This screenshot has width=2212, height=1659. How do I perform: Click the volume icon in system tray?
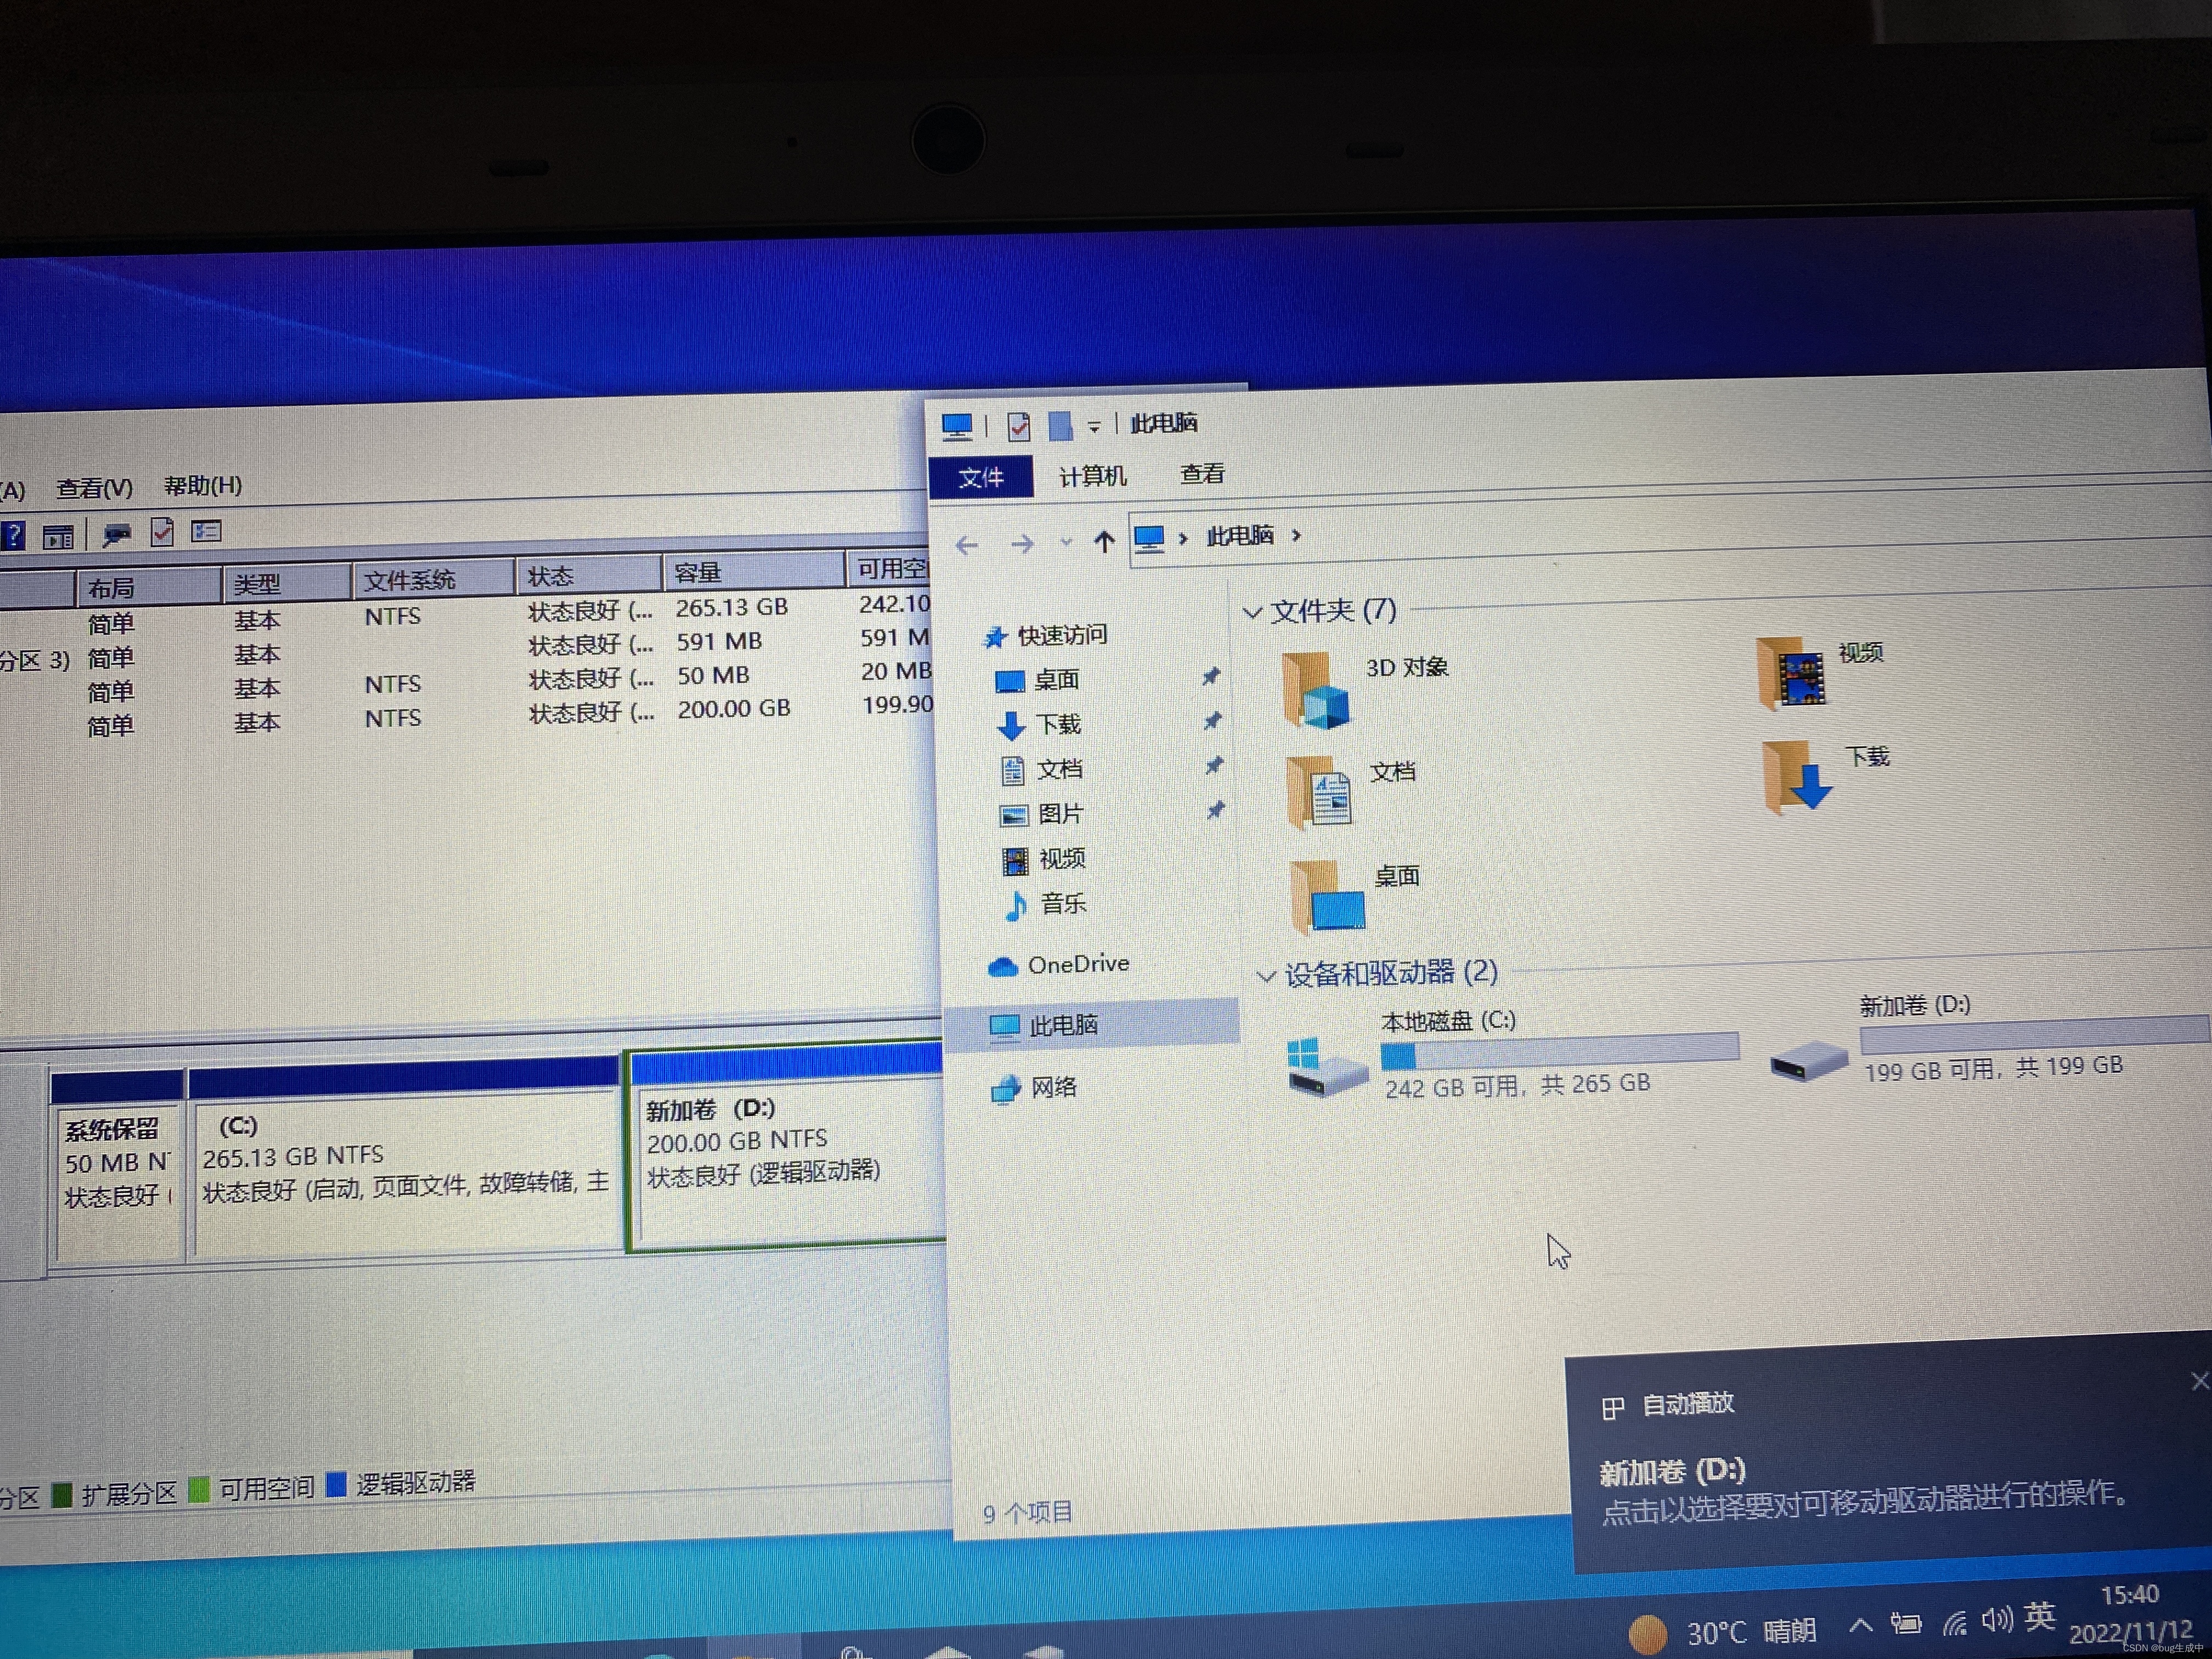tap(1996, 1619)
